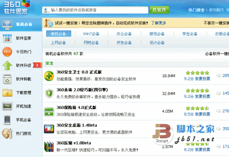Click the 360保险箱 green box icon

tap(49, 112)
